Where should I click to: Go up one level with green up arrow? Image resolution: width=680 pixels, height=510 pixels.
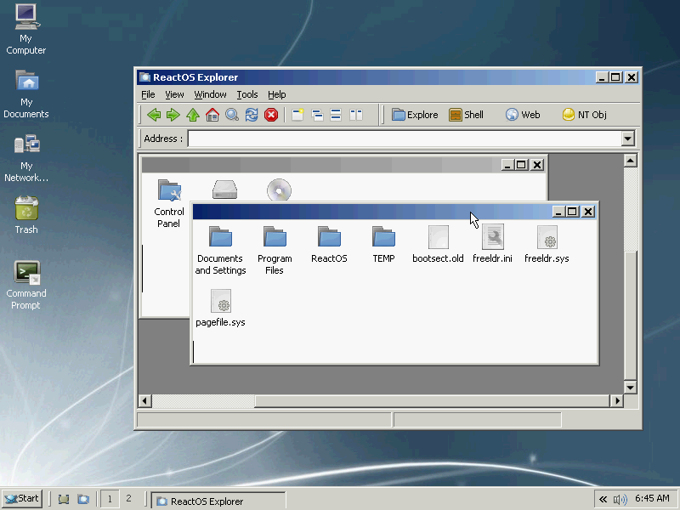[x=193, y=115]
